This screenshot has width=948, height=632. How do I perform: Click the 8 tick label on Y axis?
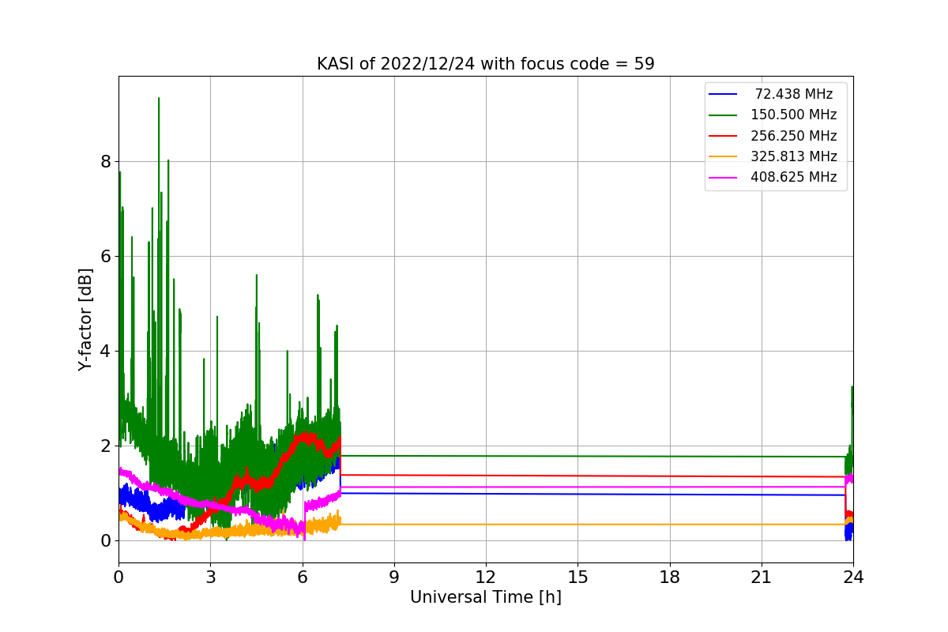coord(105,161)
